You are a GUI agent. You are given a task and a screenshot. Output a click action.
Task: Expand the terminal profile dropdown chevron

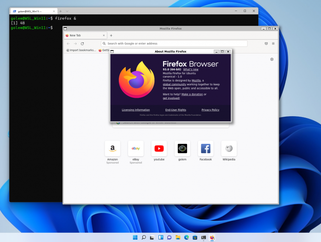(x=67, y=11)
